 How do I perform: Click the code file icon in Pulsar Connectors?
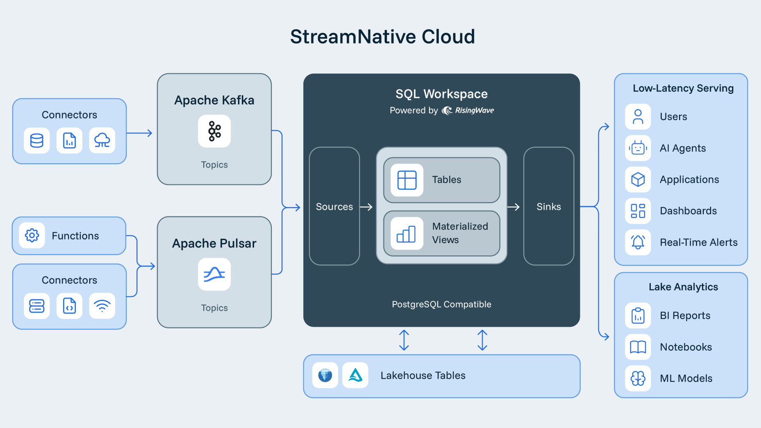point(69,306)
